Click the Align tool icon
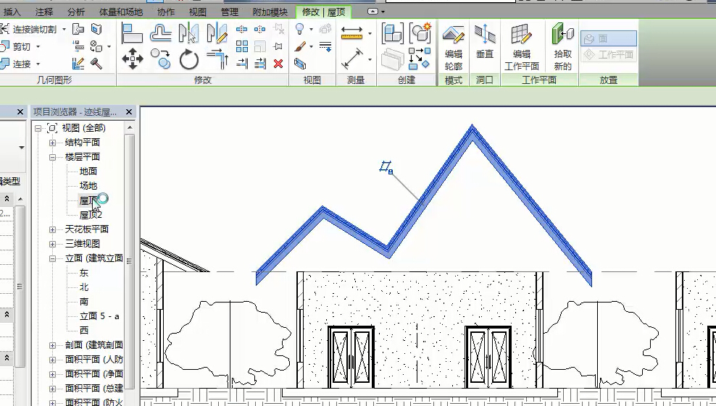716x406 pixels. pos(133,33)
